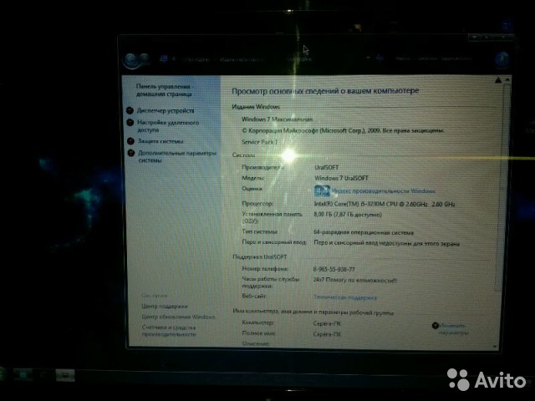Image resolution: width=535 pixels, height=401 pixels.
Task: Click shield icon beside Настройка удаленного доступа
Action: pyautogui.click(x=130, y=123)
